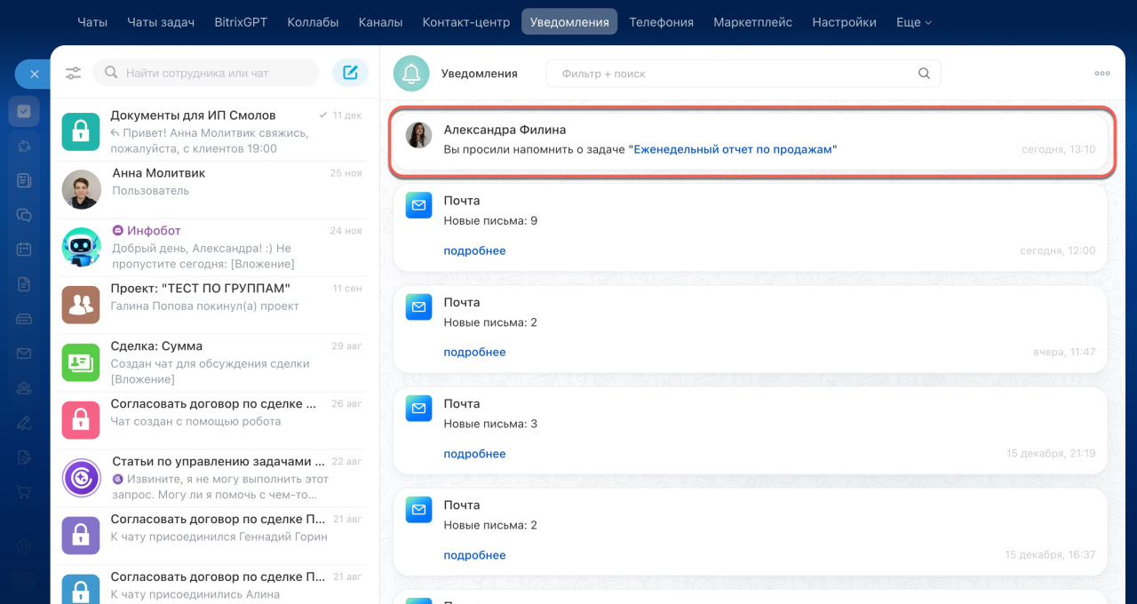Open task link "Еженедельный отчет по продажам"
The width and height of the screenshot is (1137, 604).
(x=733, y=149)
